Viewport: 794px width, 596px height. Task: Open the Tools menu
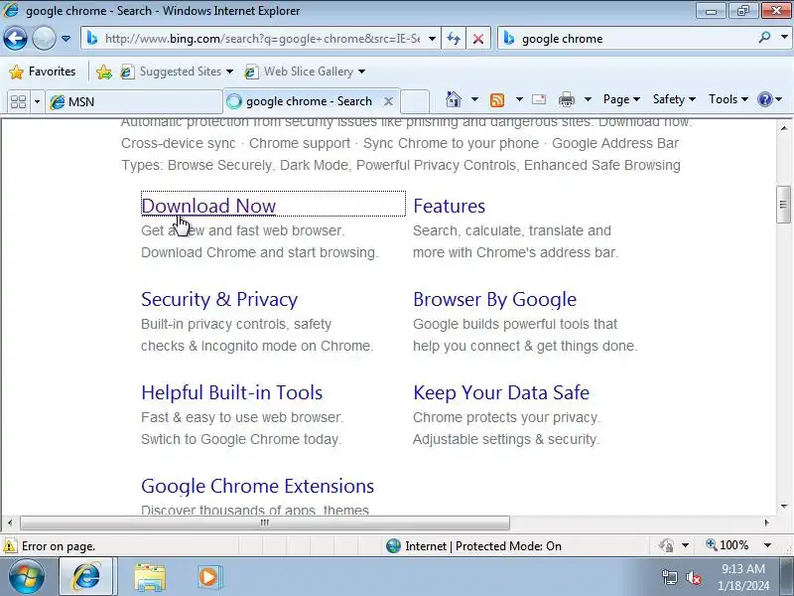point(728,99)
